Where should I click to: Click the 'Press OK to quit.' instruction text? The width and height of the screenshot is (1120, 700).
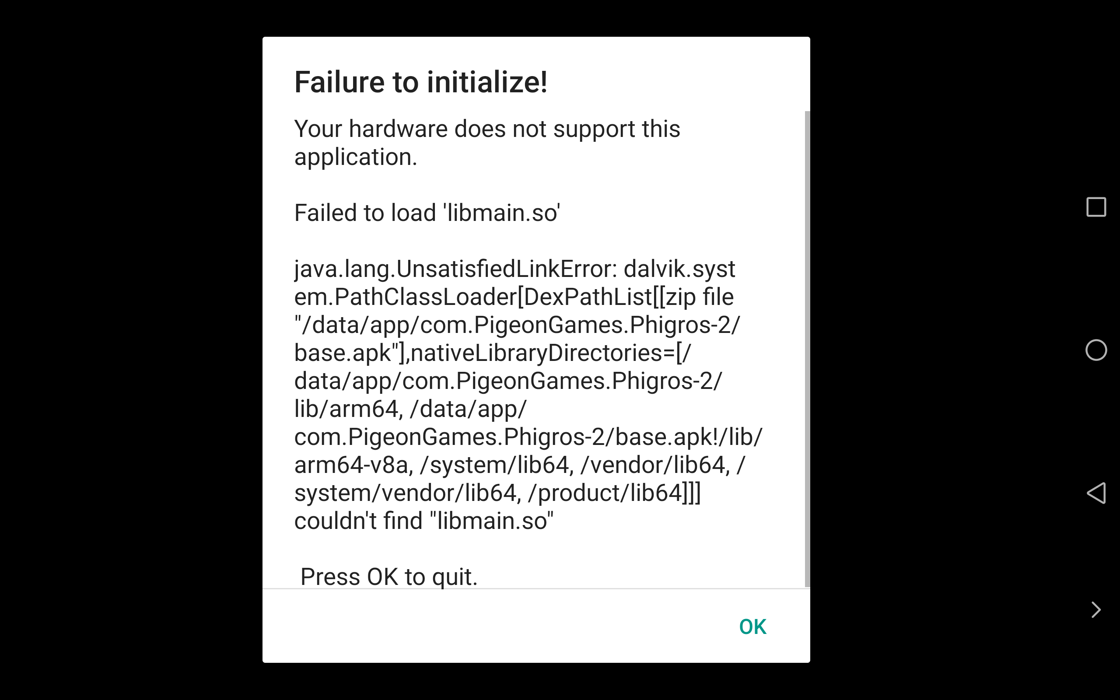(x=388, y=575)
